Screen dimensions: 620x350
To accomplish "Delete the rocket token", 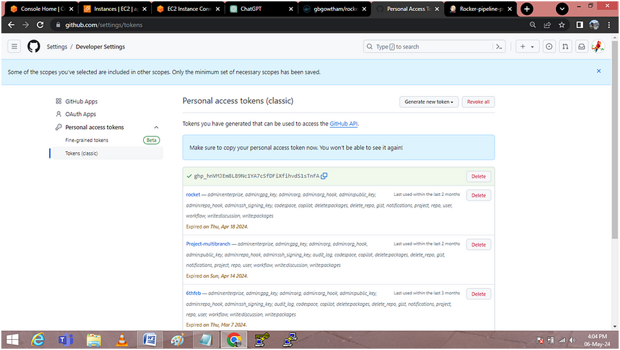I will point(478,195).
